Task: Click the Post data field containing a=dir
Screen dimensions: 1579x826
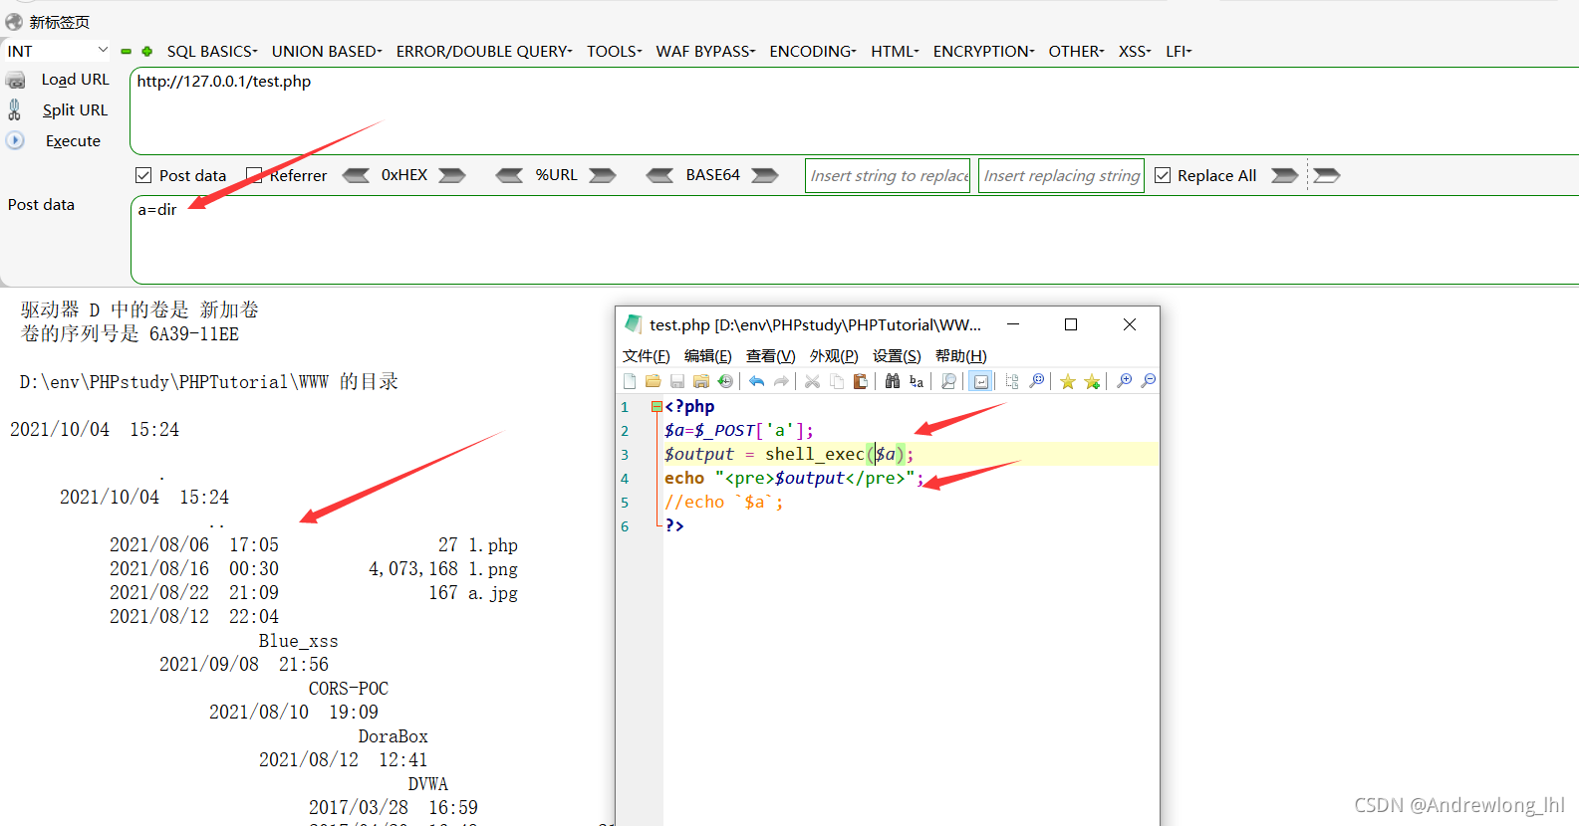Action: click(x=854, y=239)
